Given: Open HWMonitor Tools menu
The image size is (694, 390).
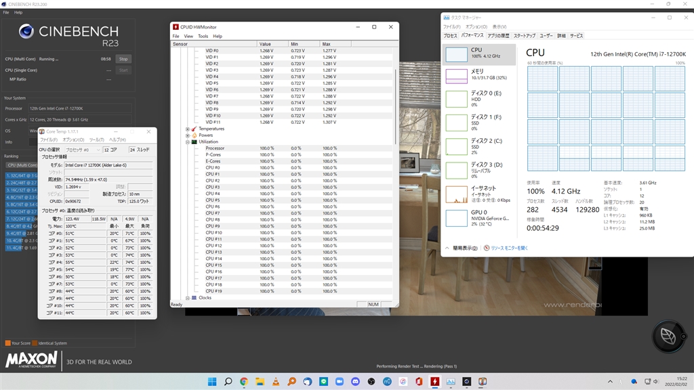Looking at the screenshot, I should [x=203, y=37].
